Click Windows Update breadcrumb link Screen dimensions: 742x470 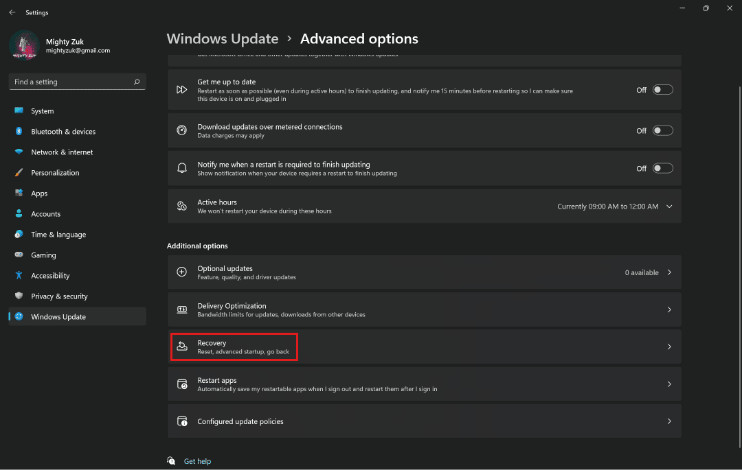(x=223, y=38)
